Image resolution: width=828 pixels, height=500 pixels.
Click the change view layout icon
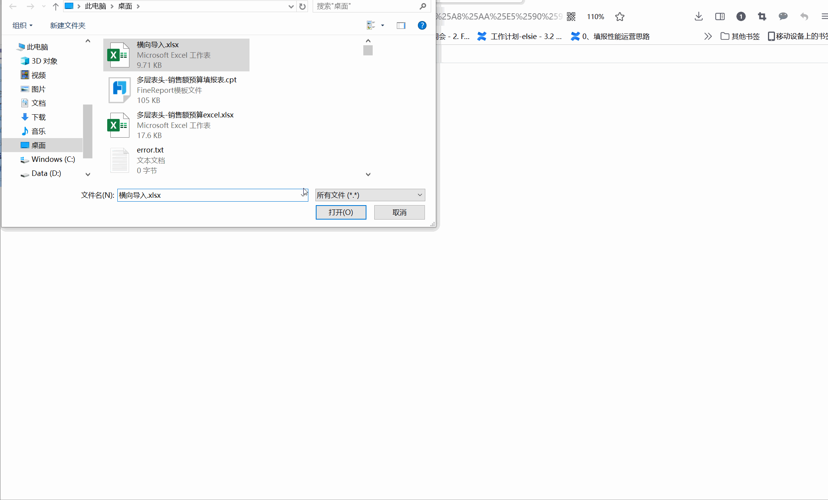coord(371,25)
